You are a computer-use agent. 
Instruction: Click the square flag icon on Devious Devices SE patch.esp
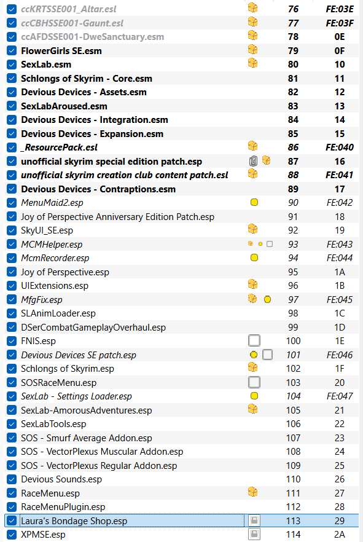(268, 355)
